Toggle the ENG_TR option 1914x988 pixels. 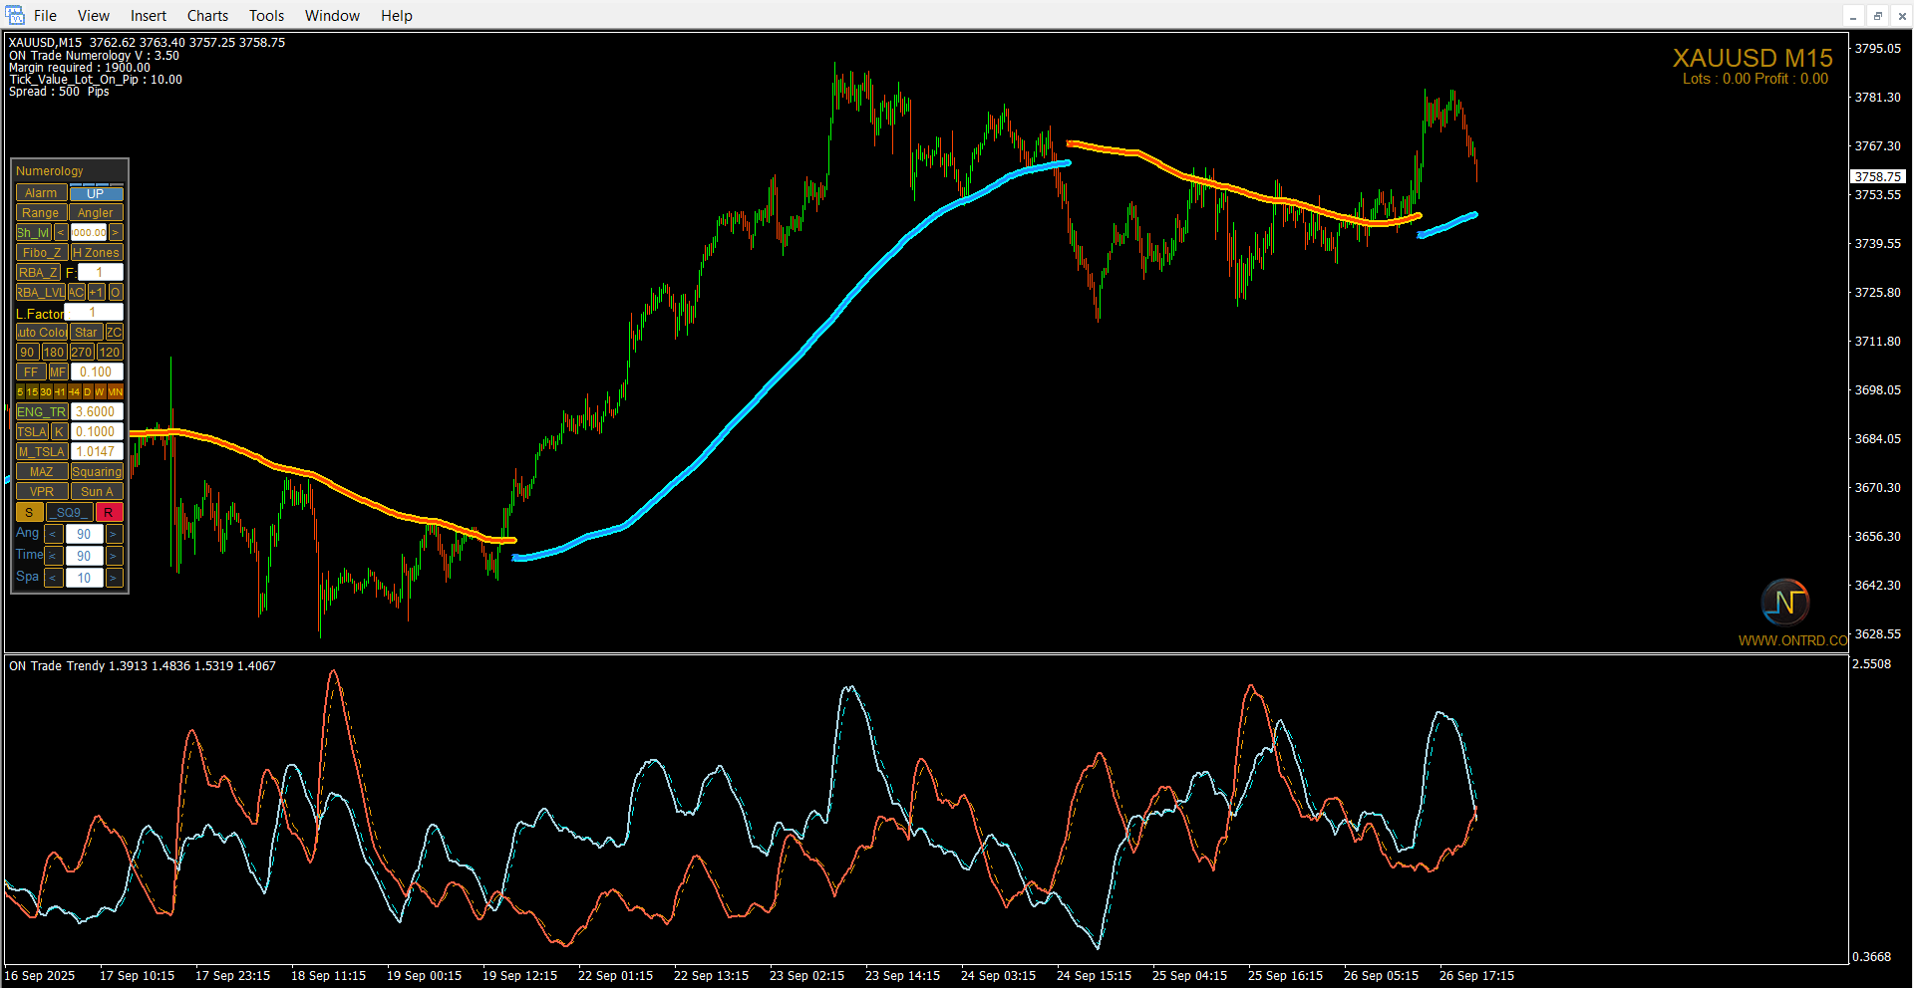point(41,412)
